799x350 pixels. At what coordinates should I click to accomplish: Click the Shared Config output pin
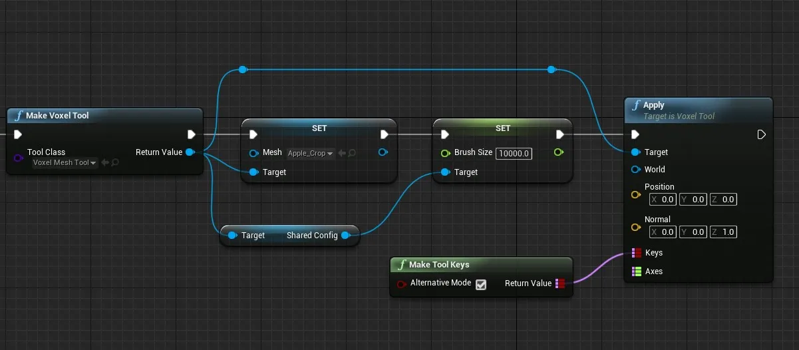coord(345,236)
